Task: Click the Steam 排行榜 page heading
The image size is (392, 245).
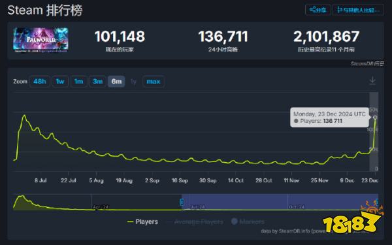Action: pos(45,10)
